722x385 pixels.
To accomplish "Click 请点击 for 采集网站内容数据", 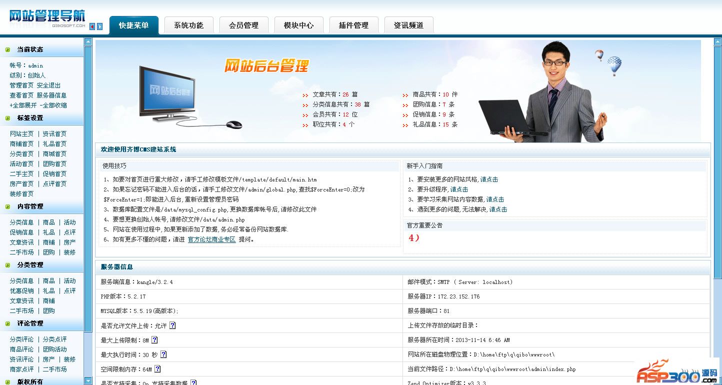I will pyautogui.click(x=495, y=199).
